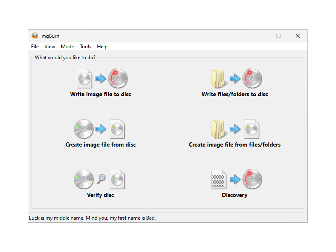Click the "Verify disc" label

[x=100, y=195]
